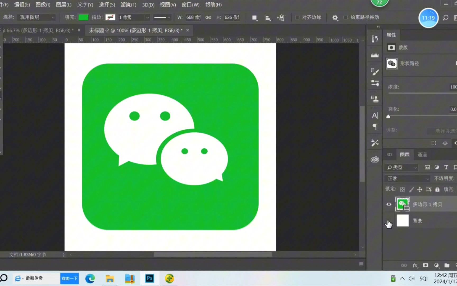Lock image pixels brush icon
Screen dimensions: 457x286
pos(412,190)
